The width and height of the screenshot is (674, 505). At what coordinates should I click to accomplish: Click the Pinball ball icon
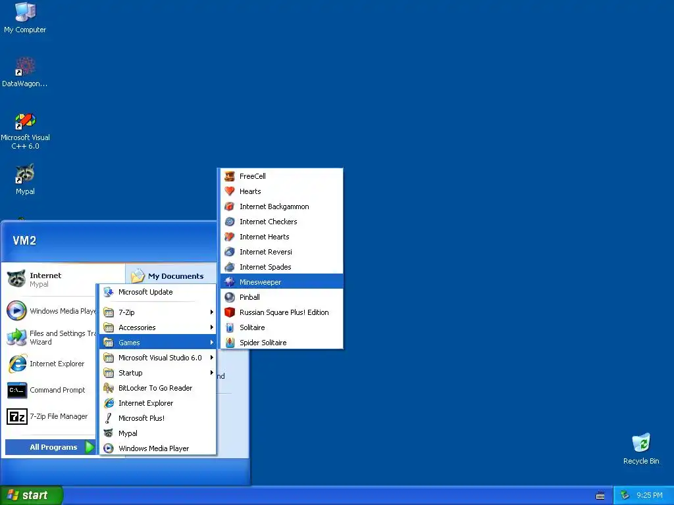230,297
